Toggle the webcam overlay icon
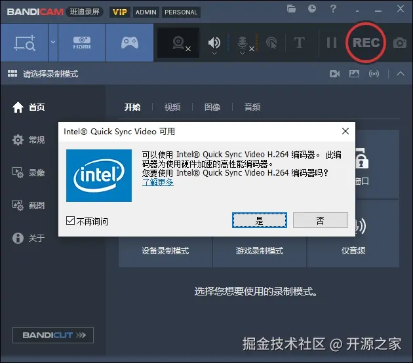Screen dimensions: 413x363 pos(178,43)
